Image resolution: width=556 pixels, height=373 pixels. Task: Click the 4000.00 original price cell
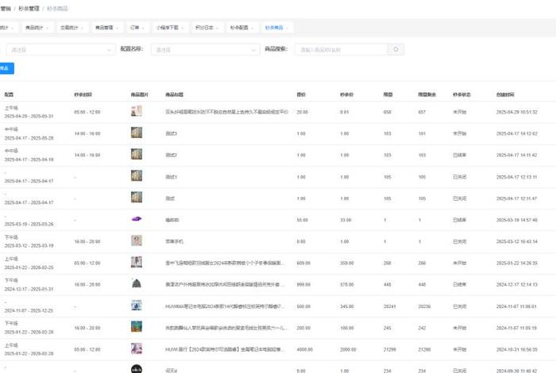[304, 350]
